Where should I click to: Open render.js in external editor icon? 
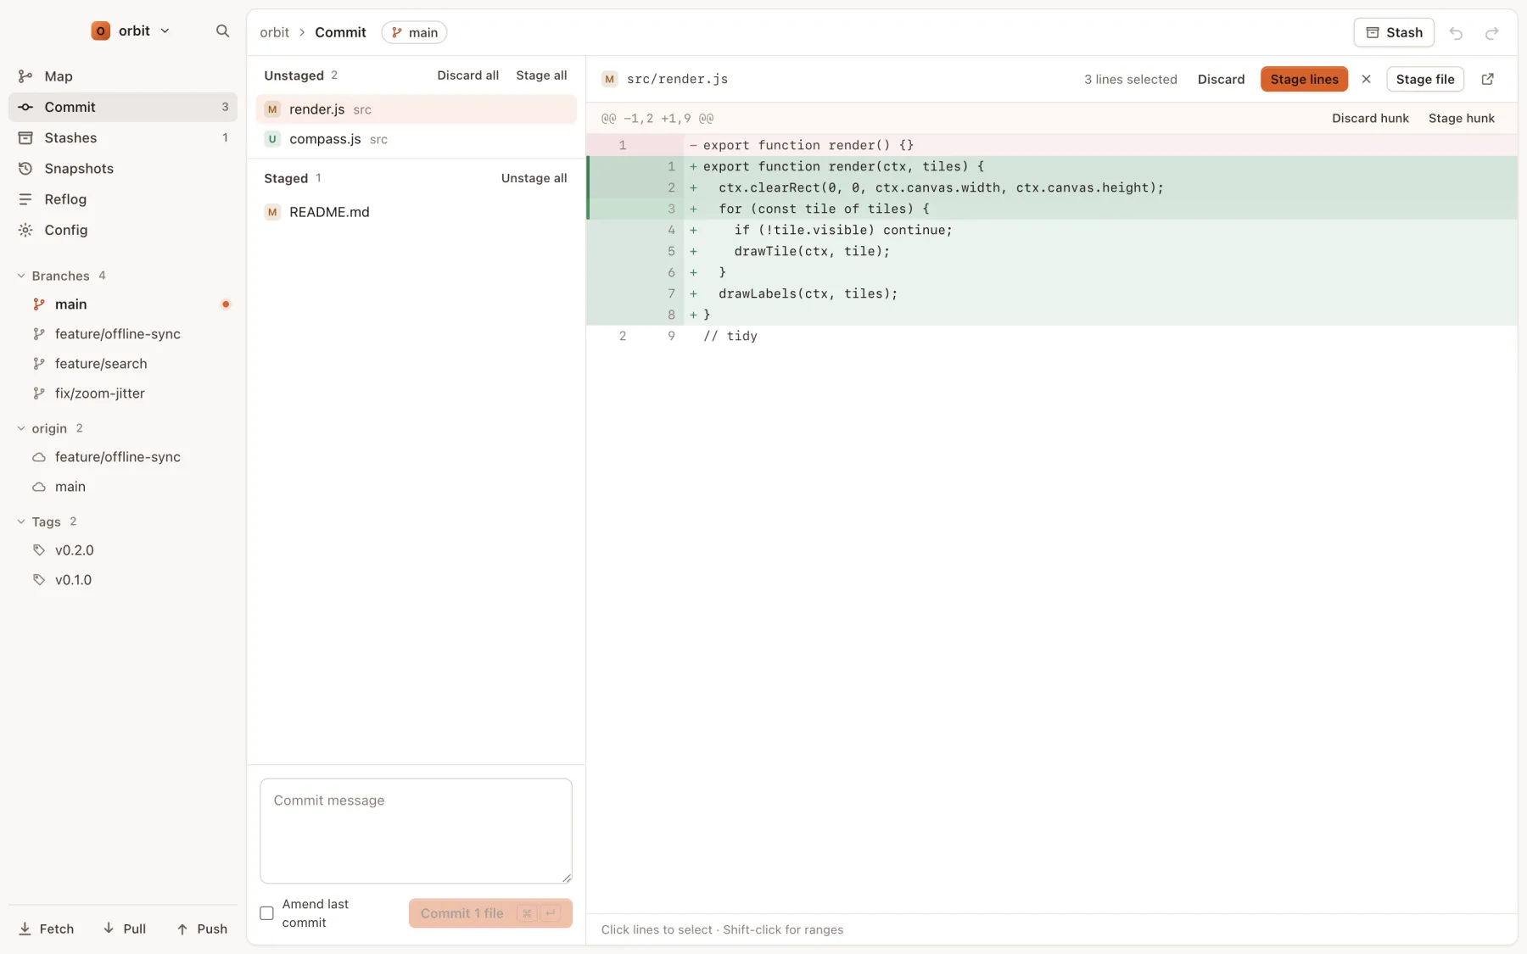click(x=1487, y=79)
